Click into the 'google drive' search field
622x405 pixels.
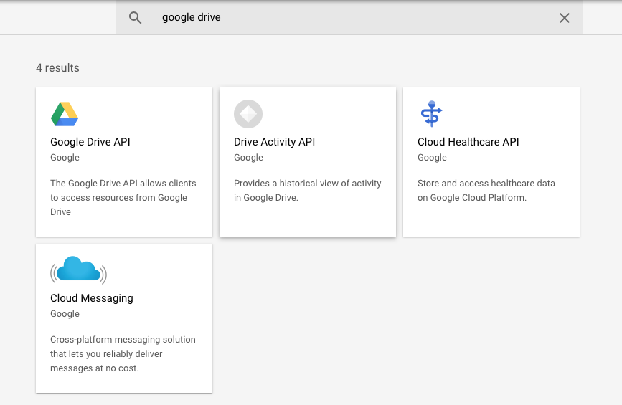click(x=344, y=18)
